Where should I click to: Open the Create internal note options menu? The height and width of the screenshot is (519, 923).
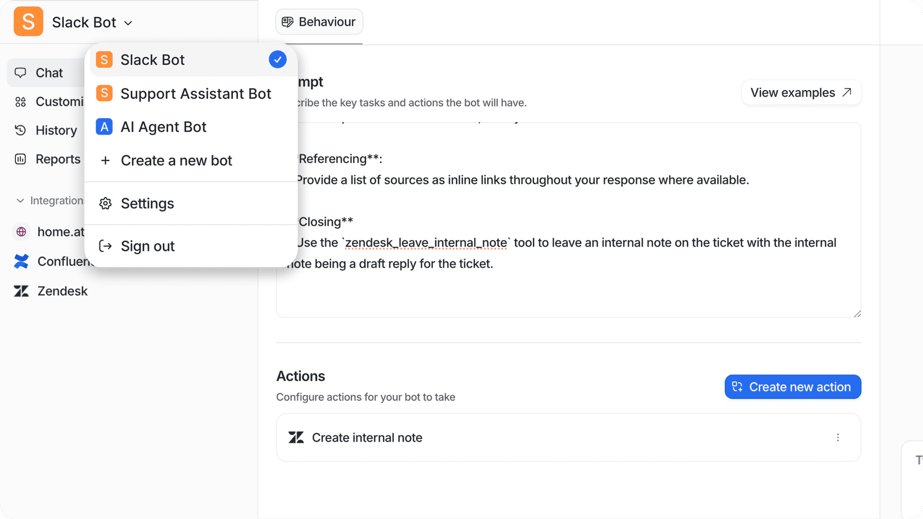838,438
